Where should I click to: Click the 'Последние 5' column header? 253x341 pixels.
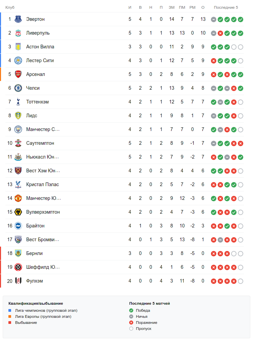click(x=226, y=7)
